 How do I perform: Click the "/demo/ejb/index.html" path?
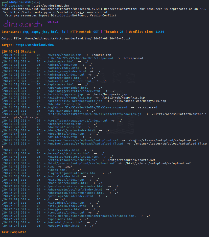(x=65, y=124)
